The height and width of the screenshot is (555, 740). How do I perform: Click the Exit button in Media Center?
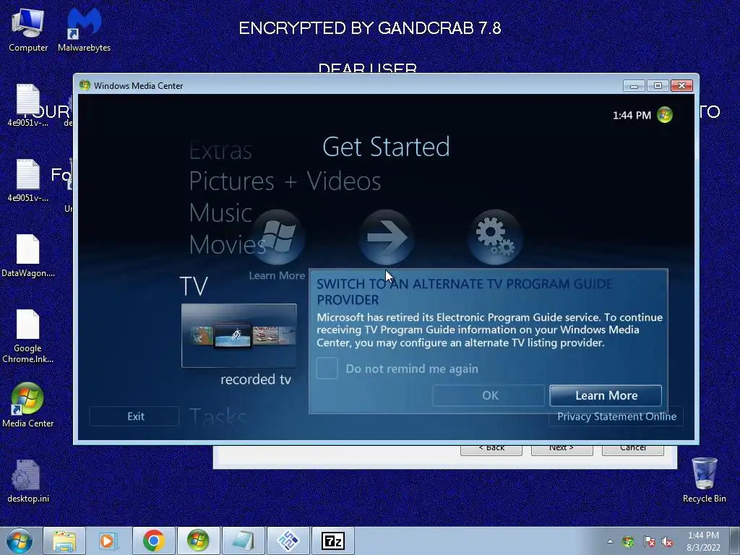[x=135, y=416]
